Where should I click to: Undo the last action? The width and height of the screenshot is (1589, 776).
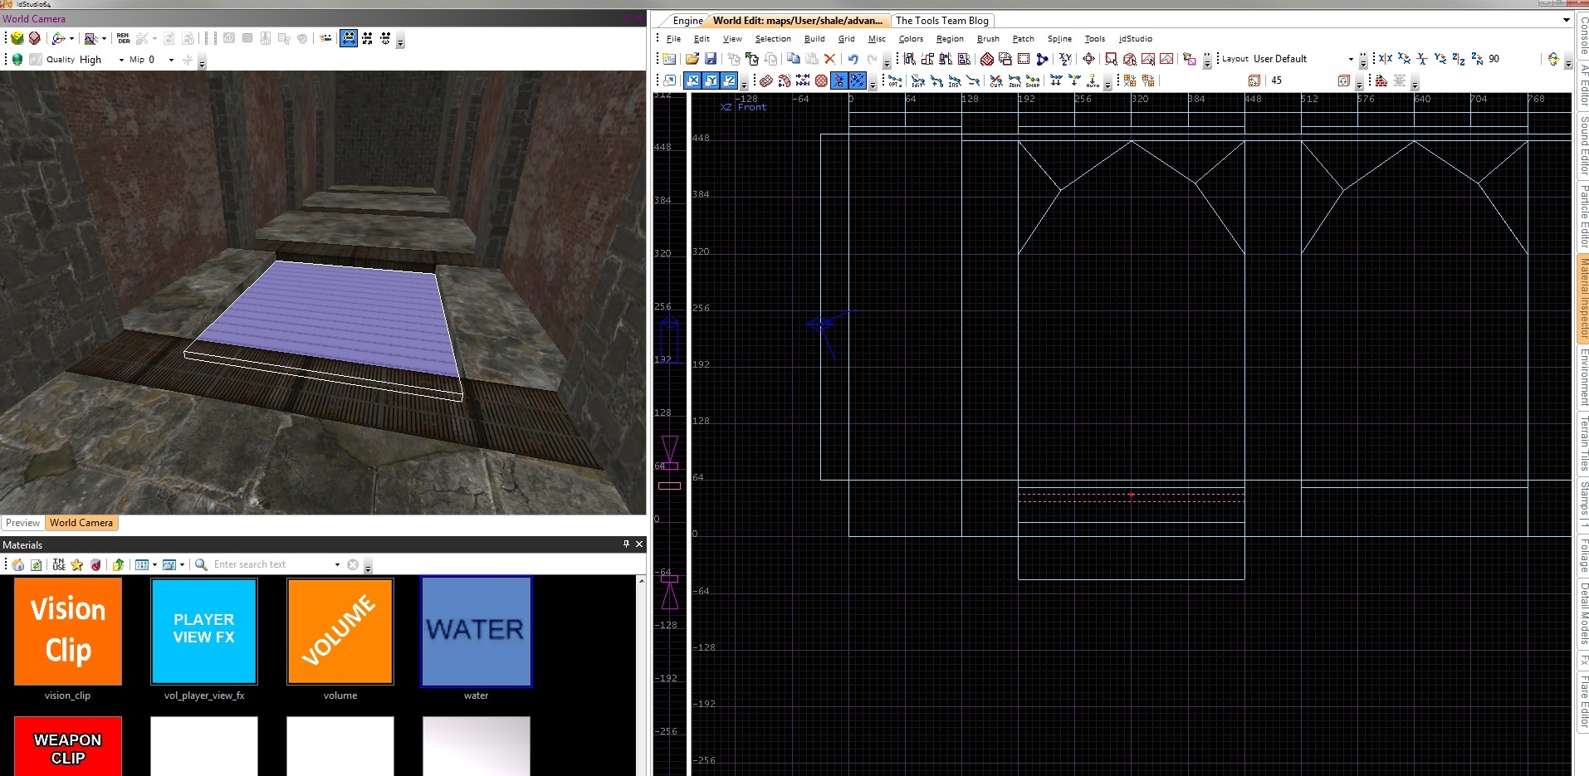pos(853,59)
